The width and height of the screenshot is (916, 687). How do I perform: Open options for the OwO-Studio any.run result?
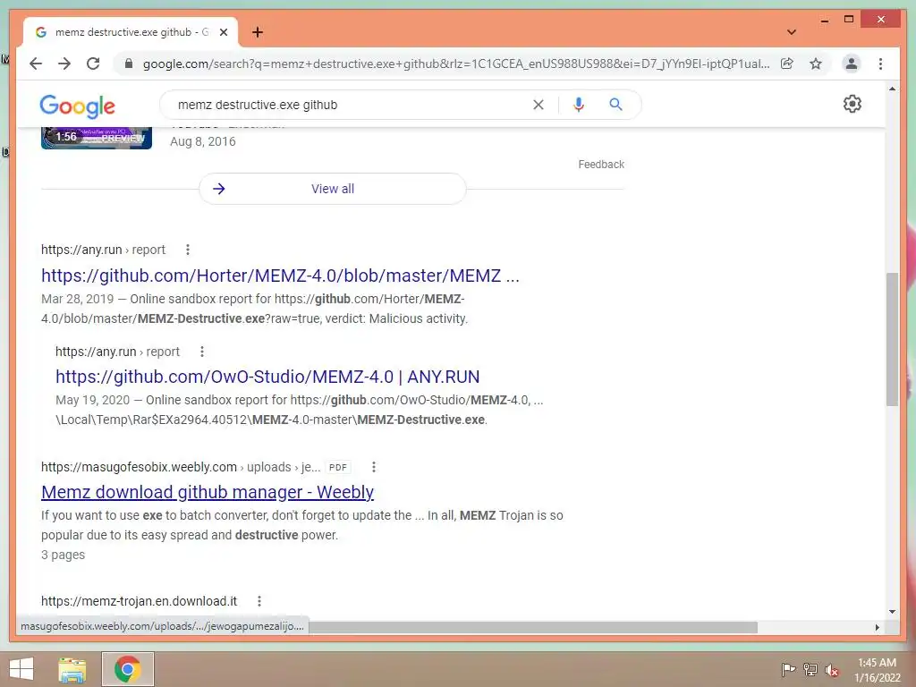tap(202, 352)
